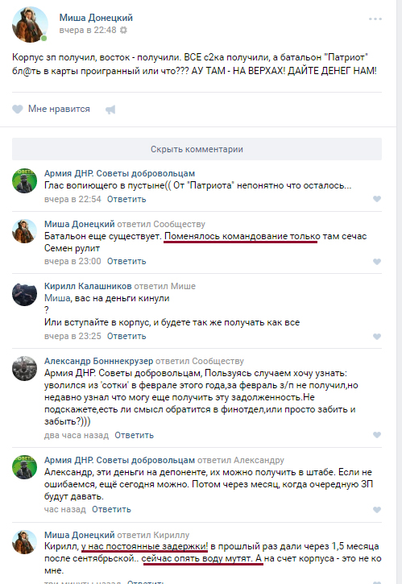
Task: Click the gear icon next to post time
Action: 123,30
